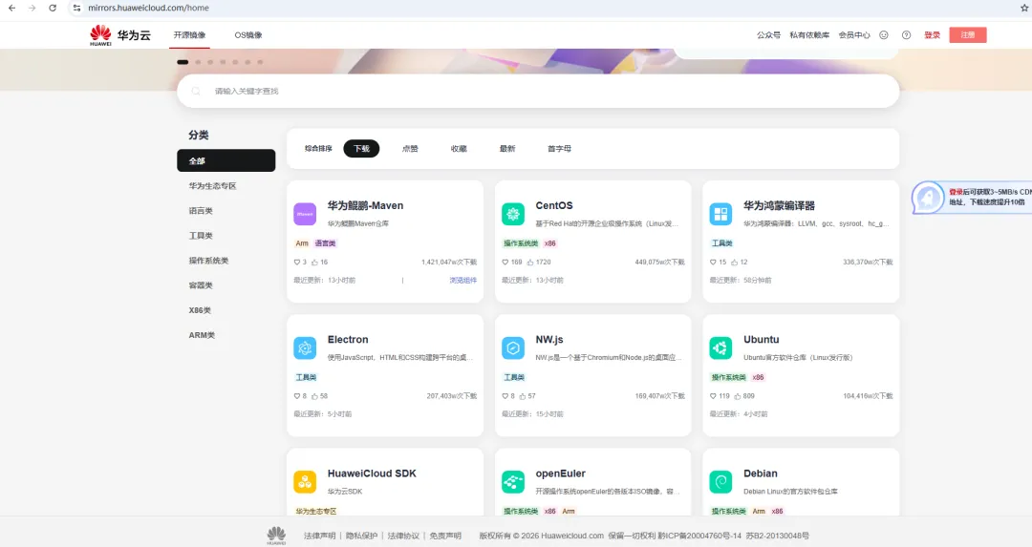Open the 会员中心 link
Viewport: 1032px width, 547px height.
pyautogui.click(x=854, y=35)
